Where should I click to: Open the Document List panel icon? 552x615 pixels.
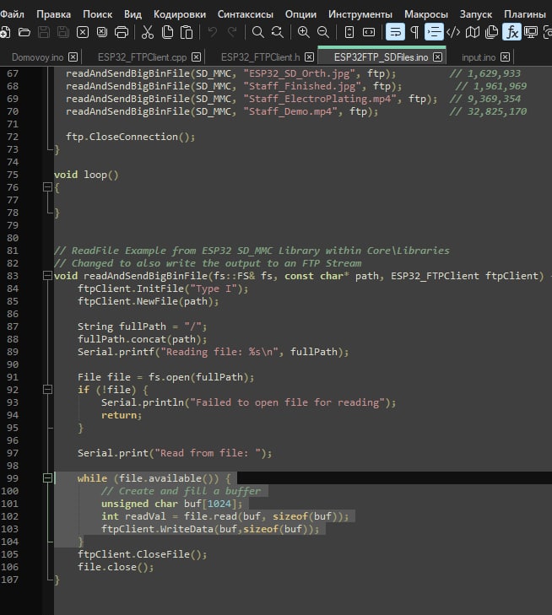coord(491,32)
